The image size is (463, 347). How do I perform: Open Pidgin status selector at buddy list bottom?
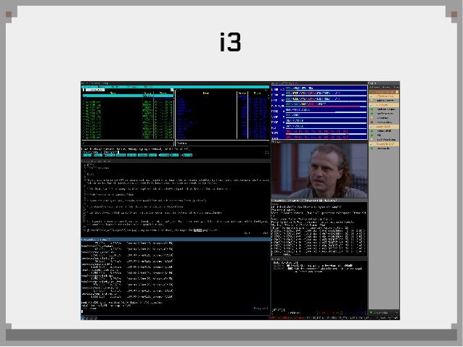[384, 312]
